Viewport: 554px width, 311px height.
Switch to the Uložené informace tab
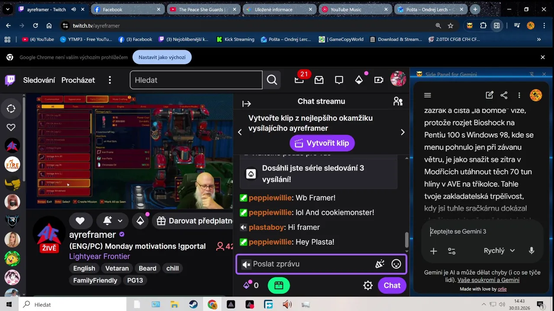pos(279,9)
